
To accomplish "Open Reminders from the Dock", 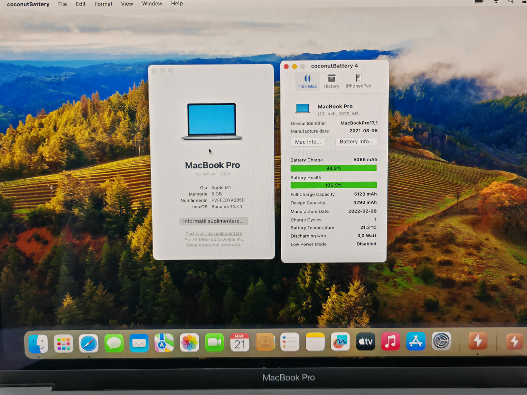I will (290, 342).
